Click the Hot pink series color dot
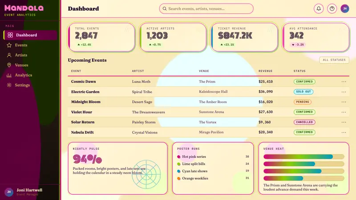 179,157
